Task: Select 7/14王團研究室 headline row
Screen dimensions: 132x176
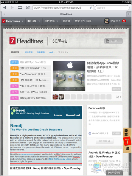Action: pos(30,86)
